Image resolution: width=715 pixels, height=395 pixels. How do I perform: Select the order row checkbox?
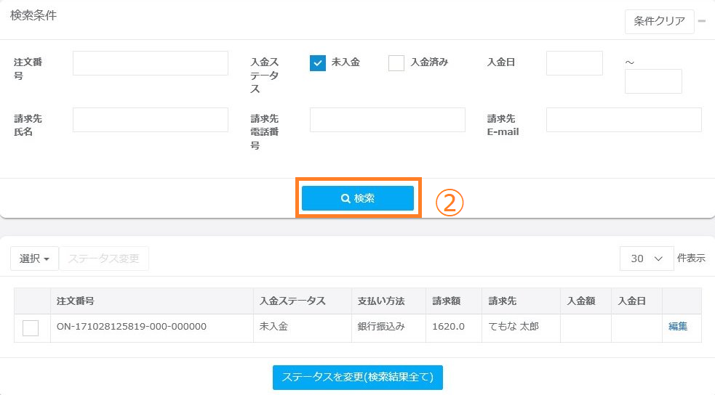31,328
